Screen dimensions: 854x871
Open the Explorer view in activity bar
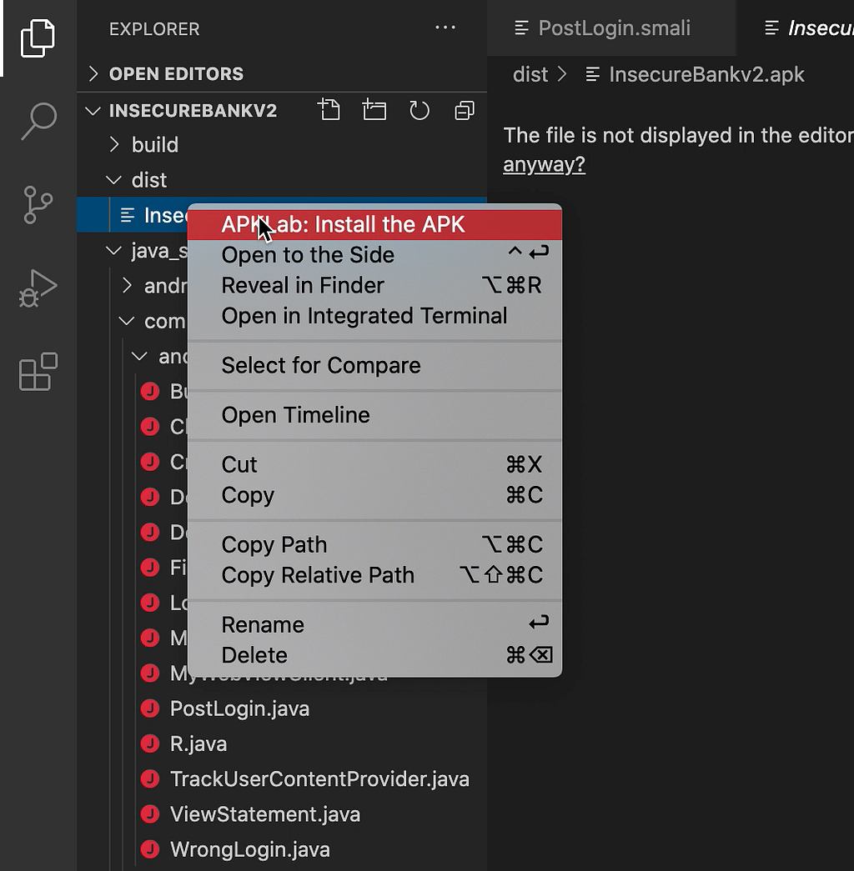[x=38, y=38]
